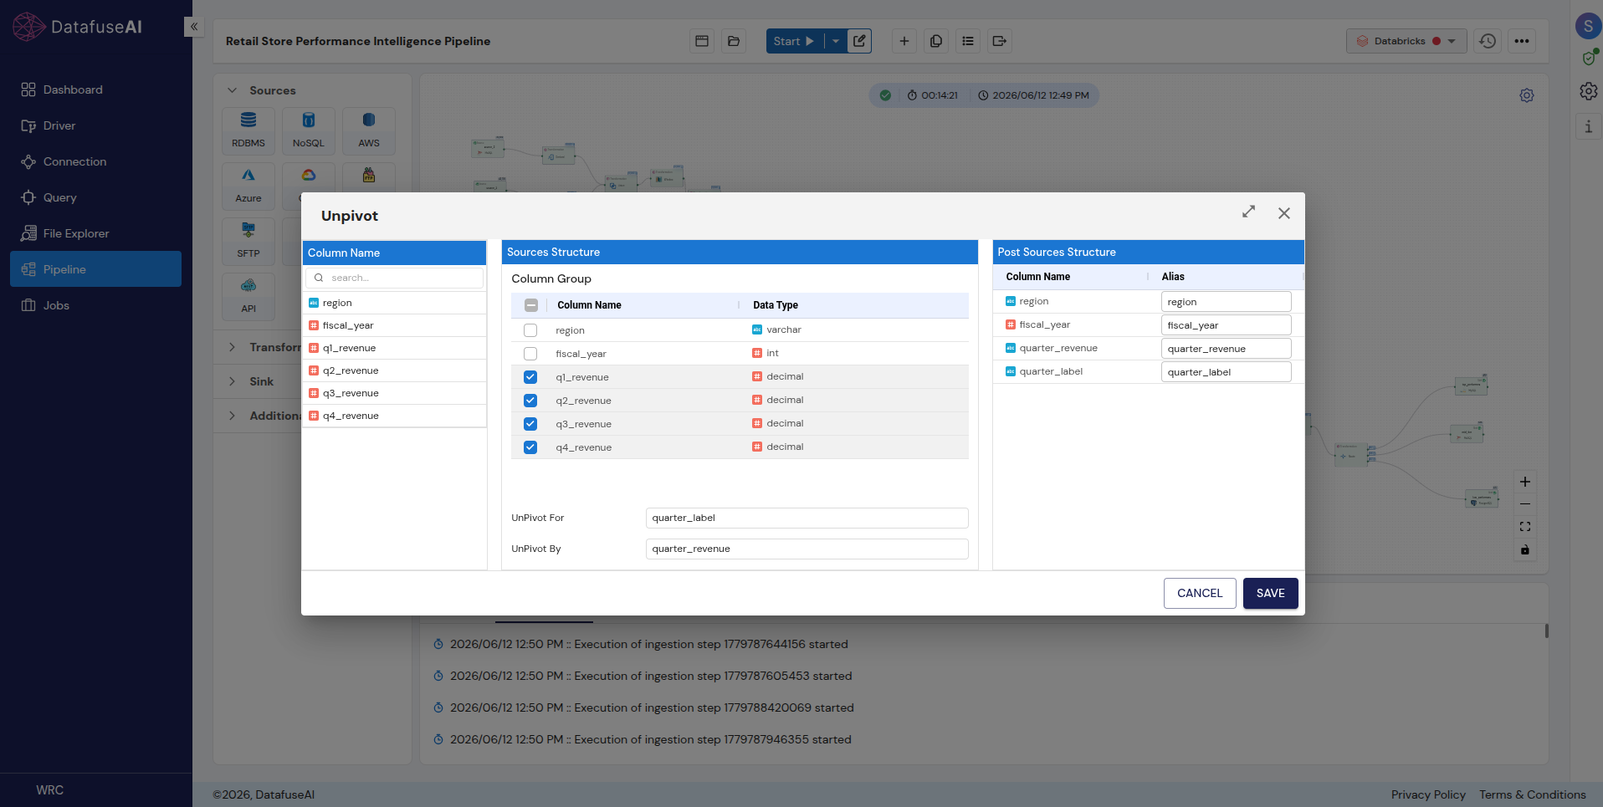Select the SFTP source icon

coord(248,241)
